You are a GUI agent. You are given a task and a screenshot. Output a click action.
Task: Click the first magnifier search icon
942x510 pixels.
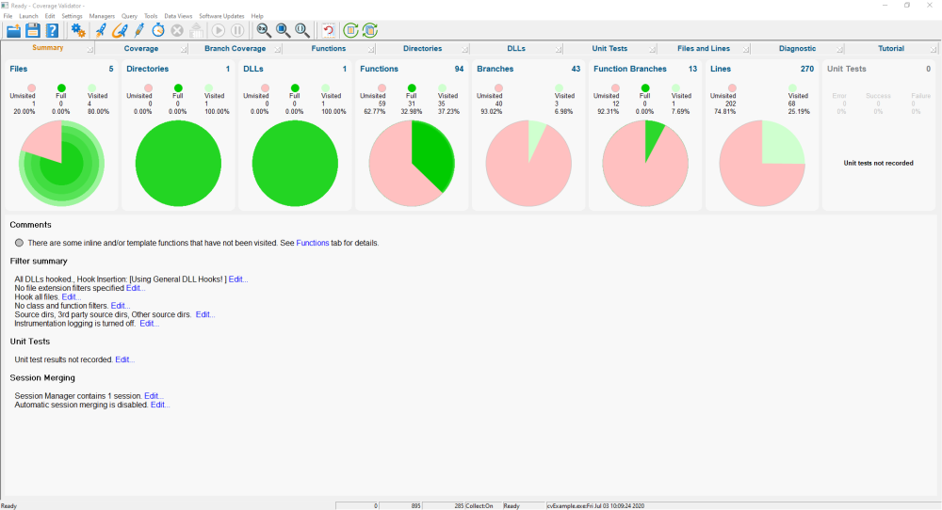[263, 31]
